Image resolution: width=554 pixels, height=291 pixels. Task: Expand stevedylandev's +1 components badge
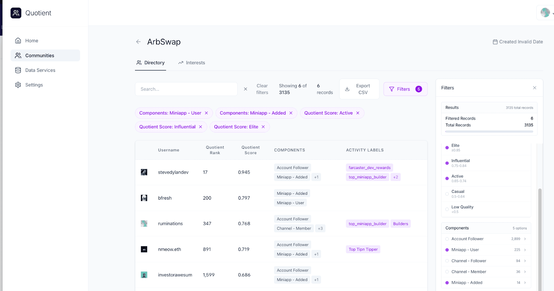[x=316, y=177]
